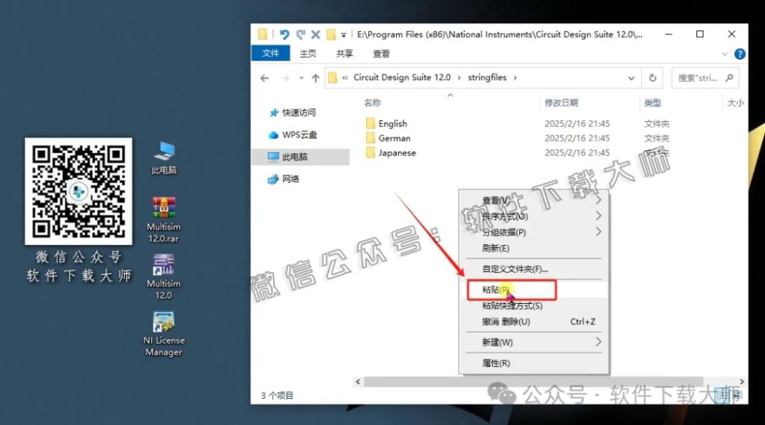Sort by the 名称 column header
The width and height of the screenshot is (765, 425).
[372, 102]
